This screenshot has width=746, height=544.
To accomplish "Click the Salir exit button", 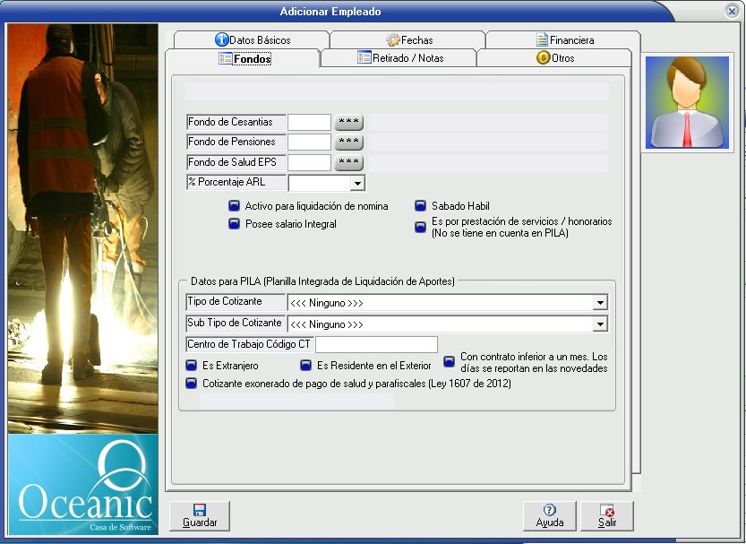I will [x=607, y=515].
